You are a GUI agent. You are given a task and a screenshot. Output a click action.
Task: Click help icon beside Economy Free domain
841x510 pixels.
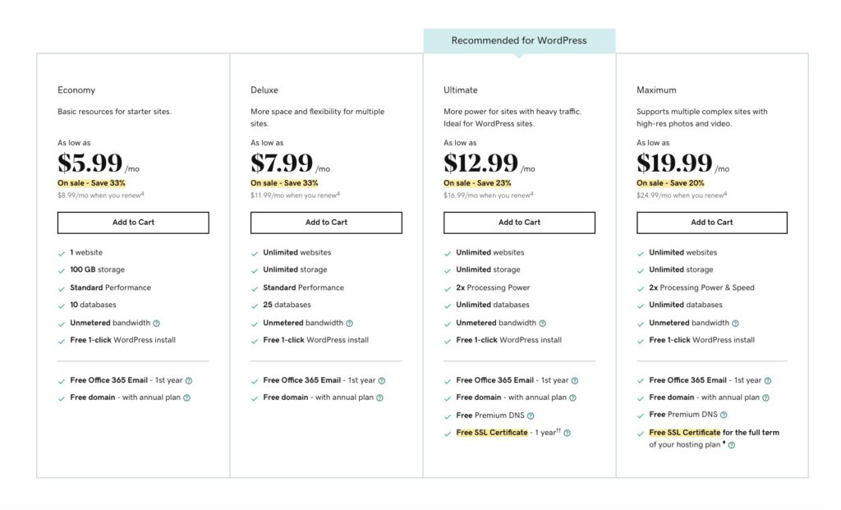[x=186, y=398]
